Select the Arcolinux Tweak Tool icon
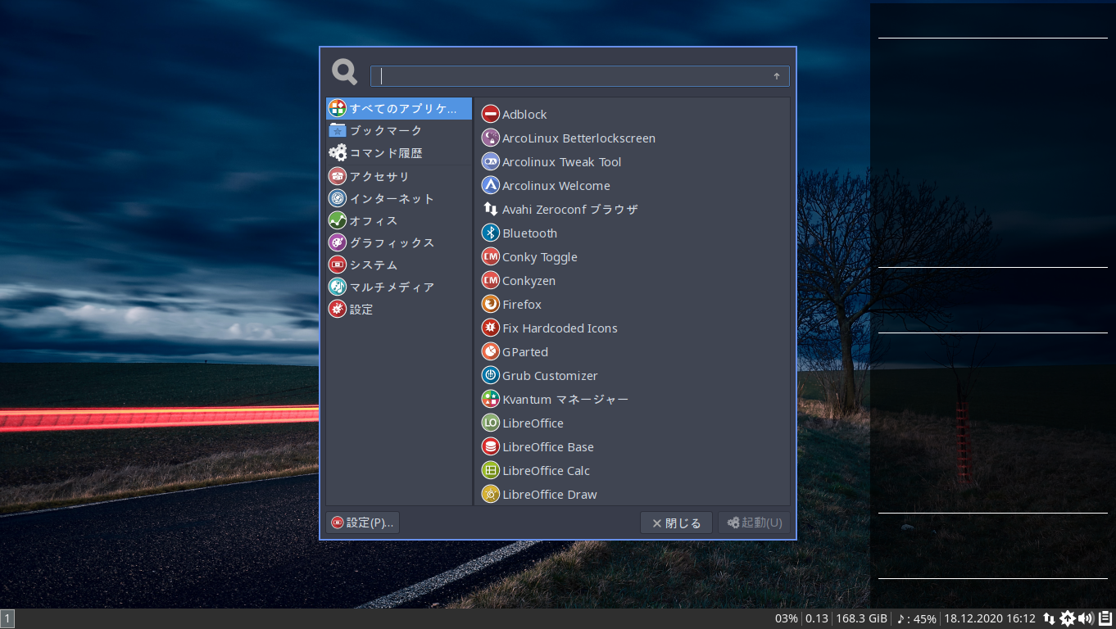 coord(491,161)
